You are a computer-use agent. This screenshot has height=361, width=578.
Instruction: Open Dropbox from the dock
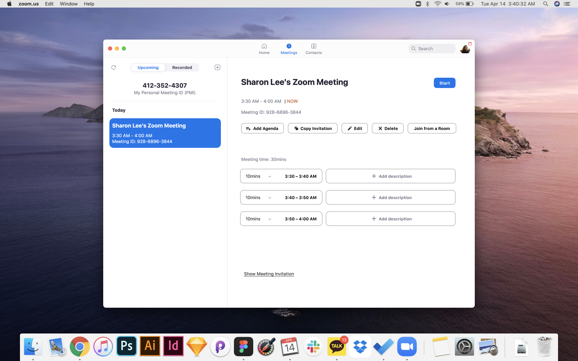tap(360, 347)
